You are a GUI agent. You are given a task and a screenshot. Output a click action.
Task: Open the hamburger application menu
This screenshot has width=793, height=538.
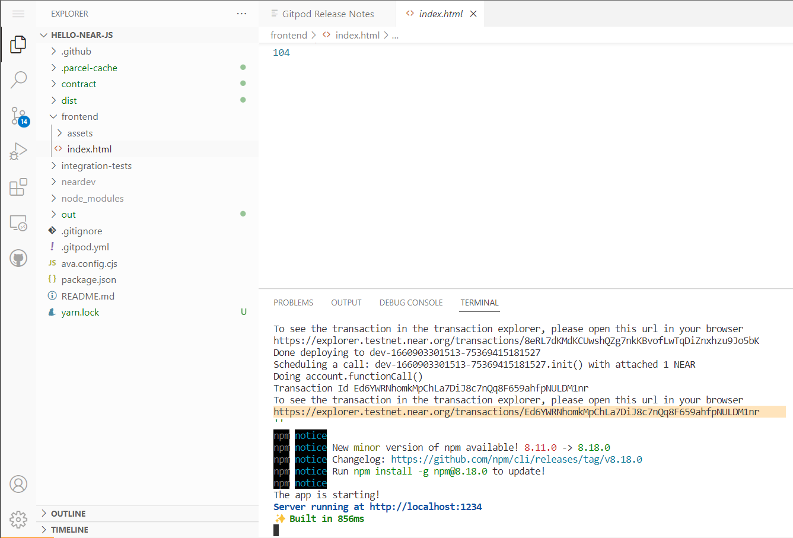coord(18,14)
